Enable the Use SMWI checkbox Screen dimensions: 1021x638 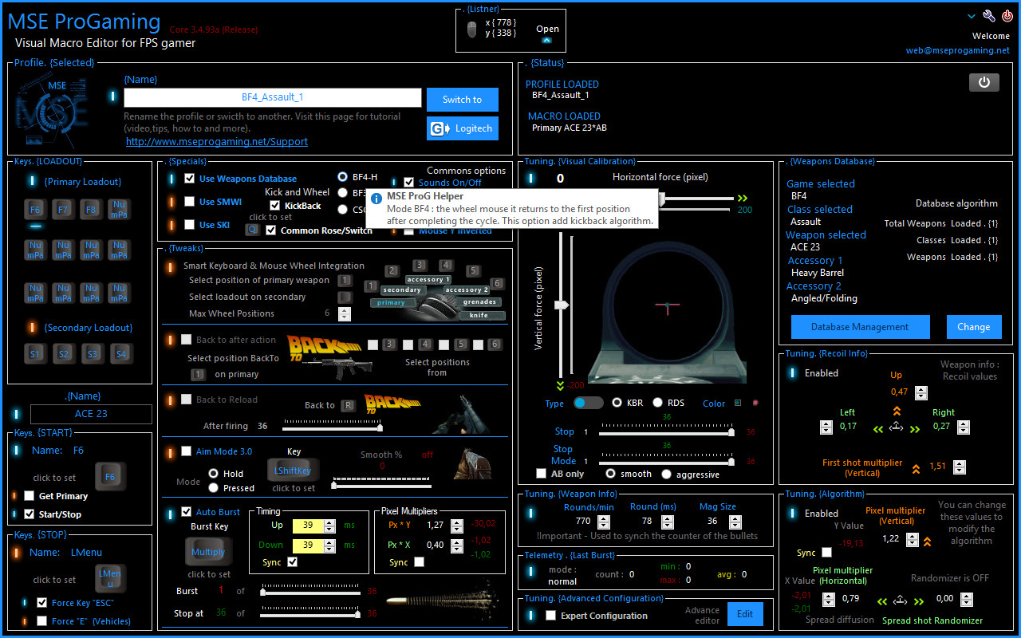190,202
